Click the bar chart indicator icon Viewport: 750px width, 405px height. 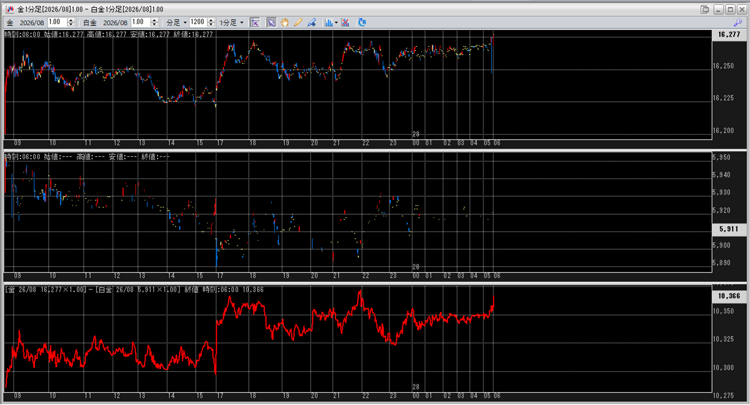coord(329,23)
